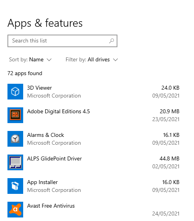Expand the chevron next to All drives

(115, 60)
